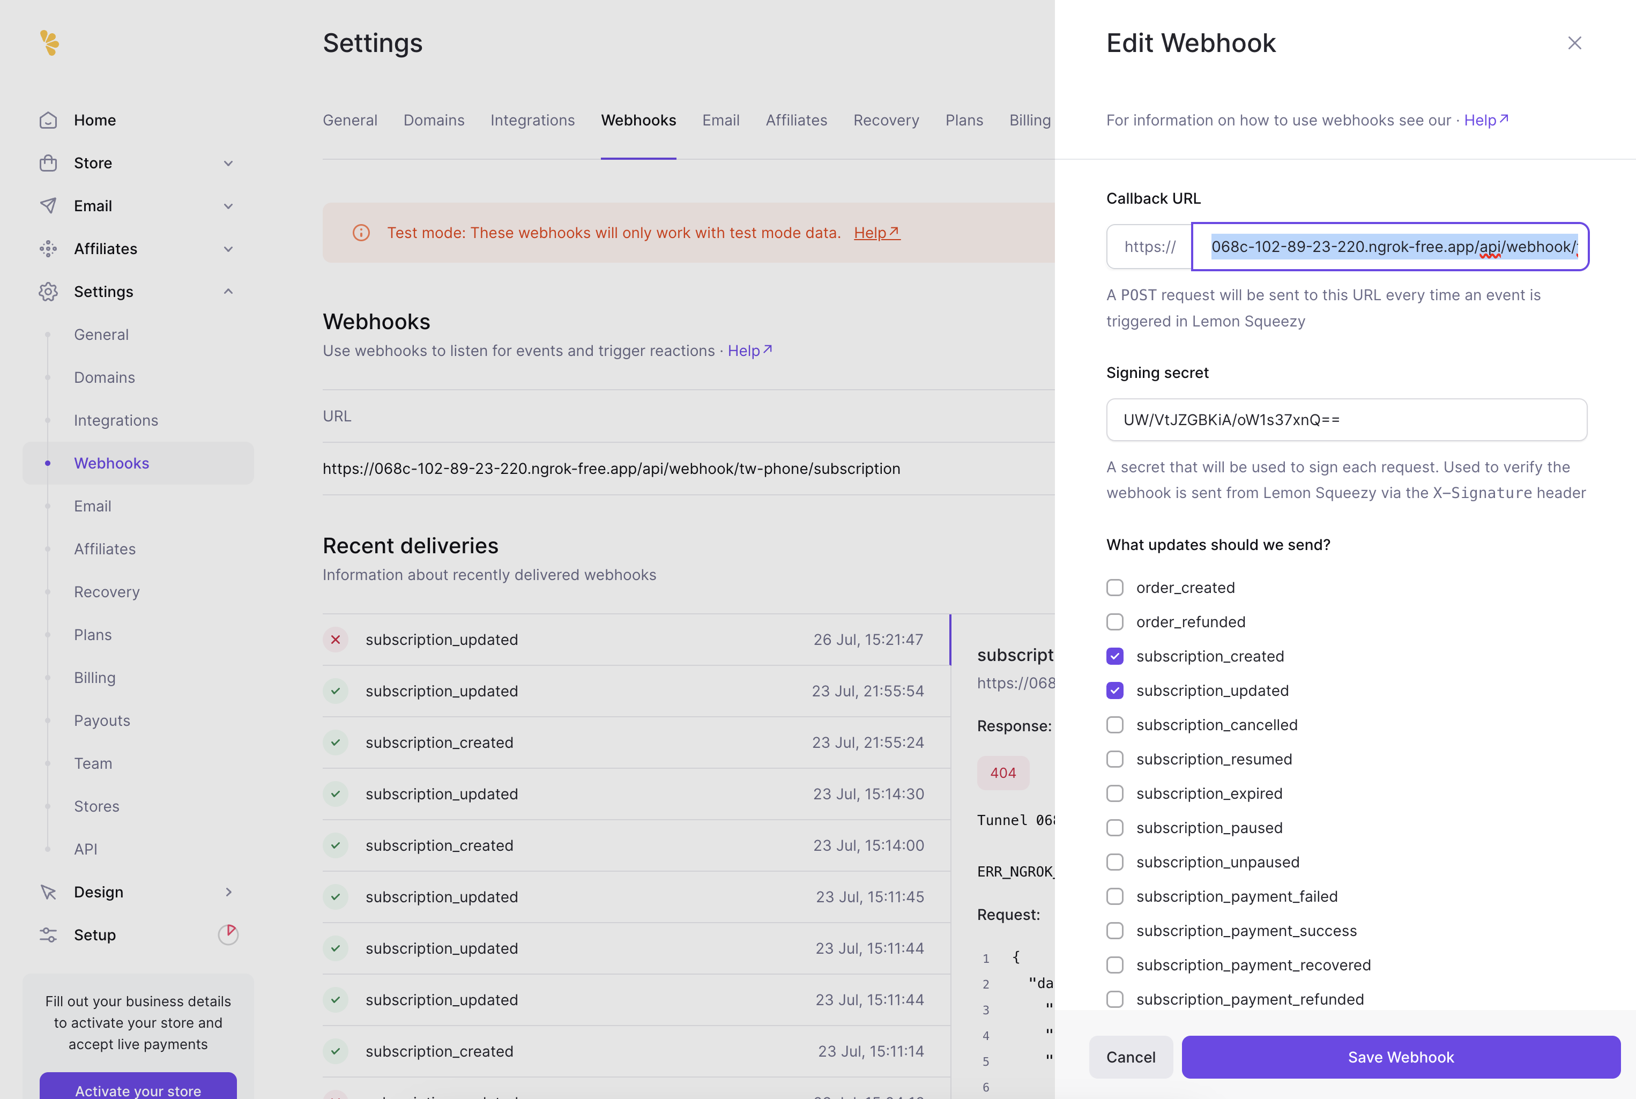Enable the order_refunded checkbox
Image resolution: width=1636 pixels, height=1099 pixels.
1115,622
